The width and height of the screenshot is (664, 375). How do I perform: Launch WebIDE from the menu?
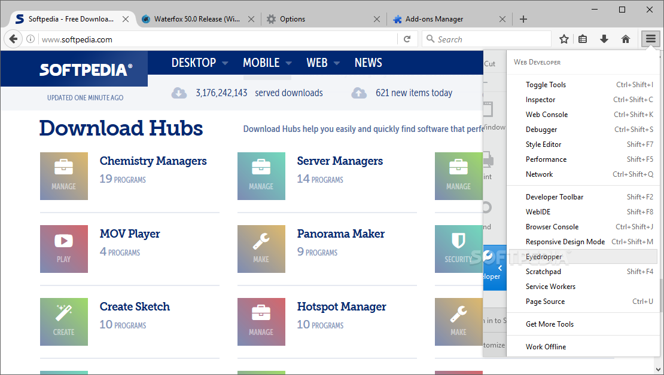[x=583, y=212]
